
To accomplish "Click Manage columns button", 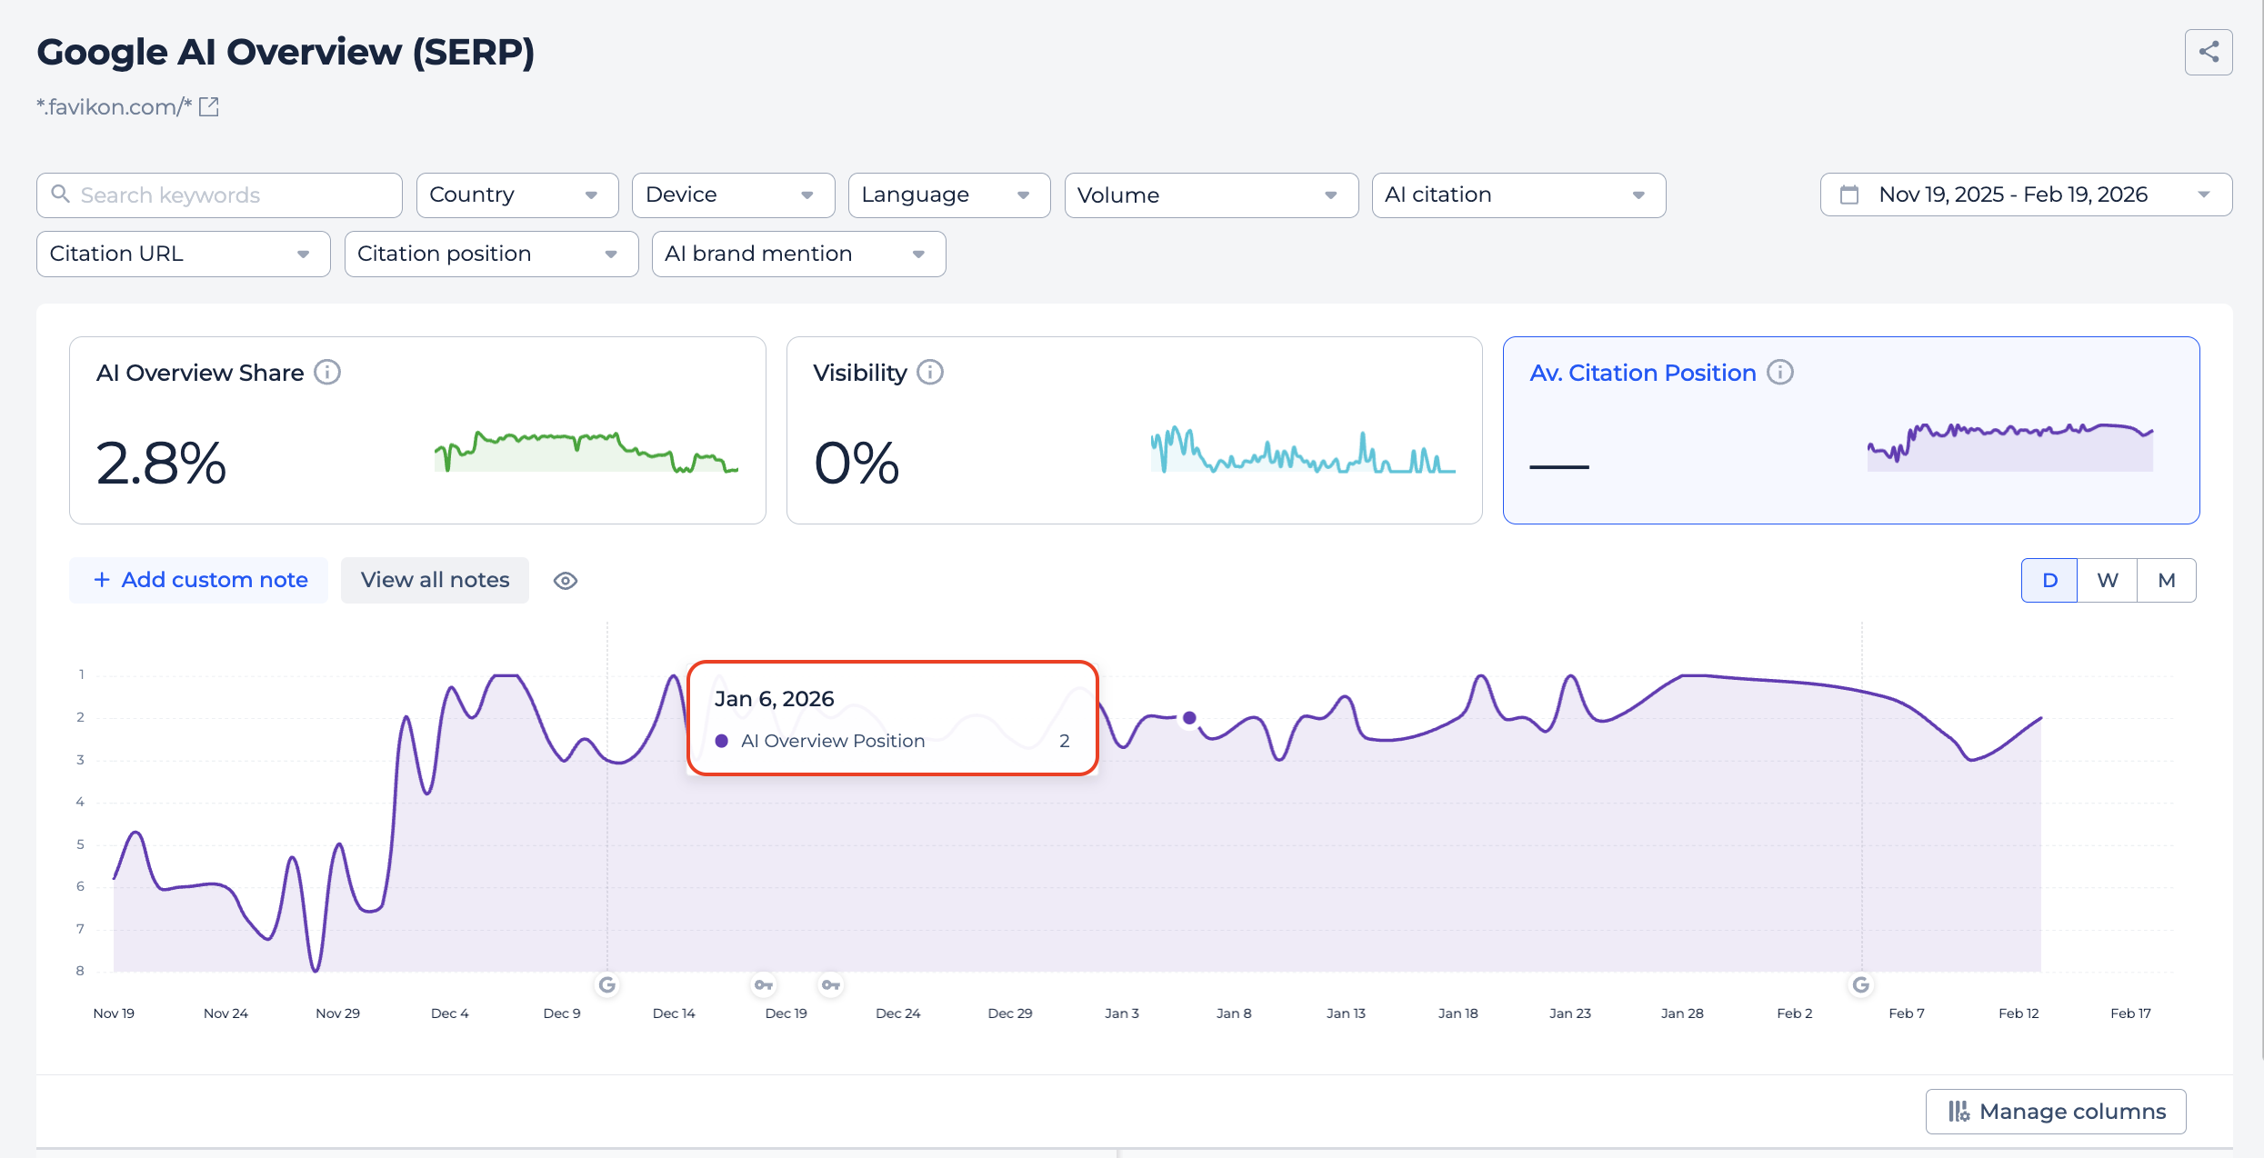I will click(2056, 1112).
